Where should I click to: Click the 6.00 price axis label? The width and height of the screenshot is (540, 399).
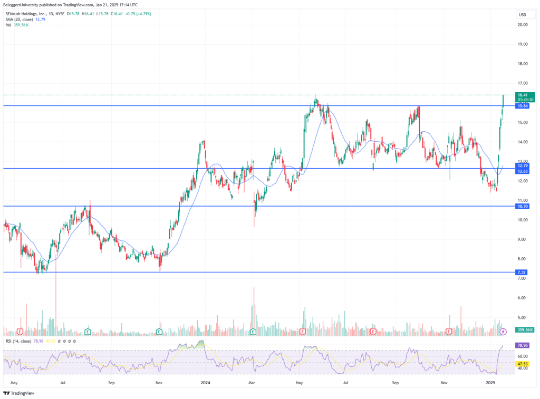(x=522, y=298)
